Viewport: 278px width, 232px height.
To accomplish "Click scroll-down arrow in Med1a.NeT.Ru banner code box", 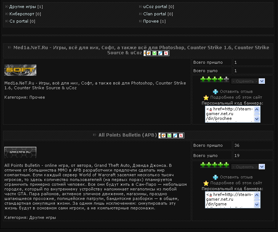I will (257, 119).
